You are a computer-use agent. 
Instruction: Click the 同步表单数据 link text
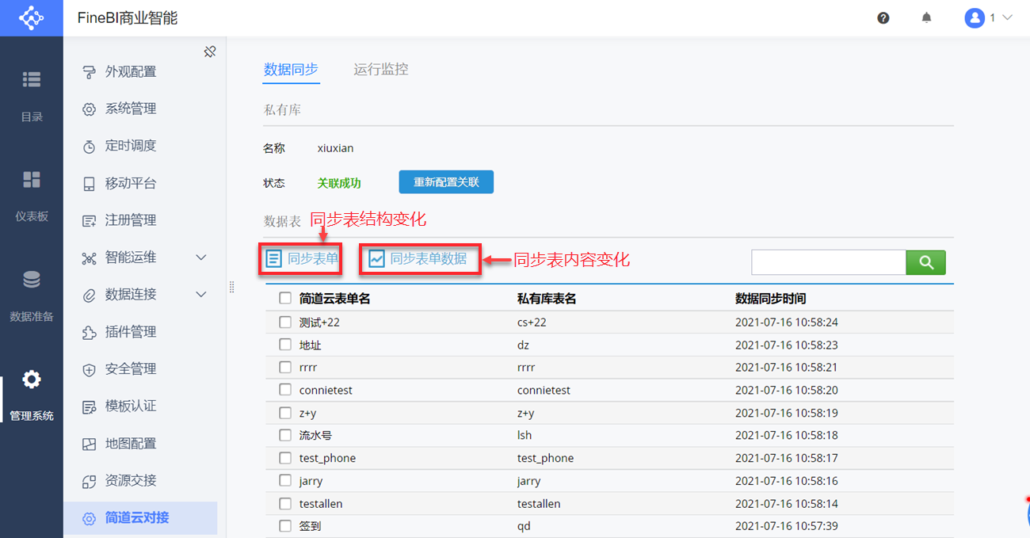pyautogui.click(x=429, y=258)
